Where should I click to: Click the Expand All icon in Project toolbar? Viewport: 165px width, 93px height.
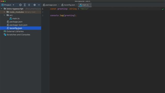[25, 5]
